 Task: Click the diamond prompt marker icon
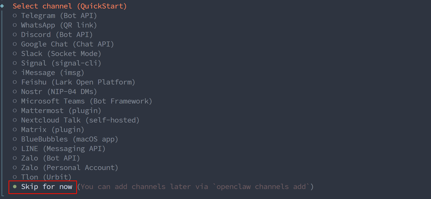tap(2, 6)
